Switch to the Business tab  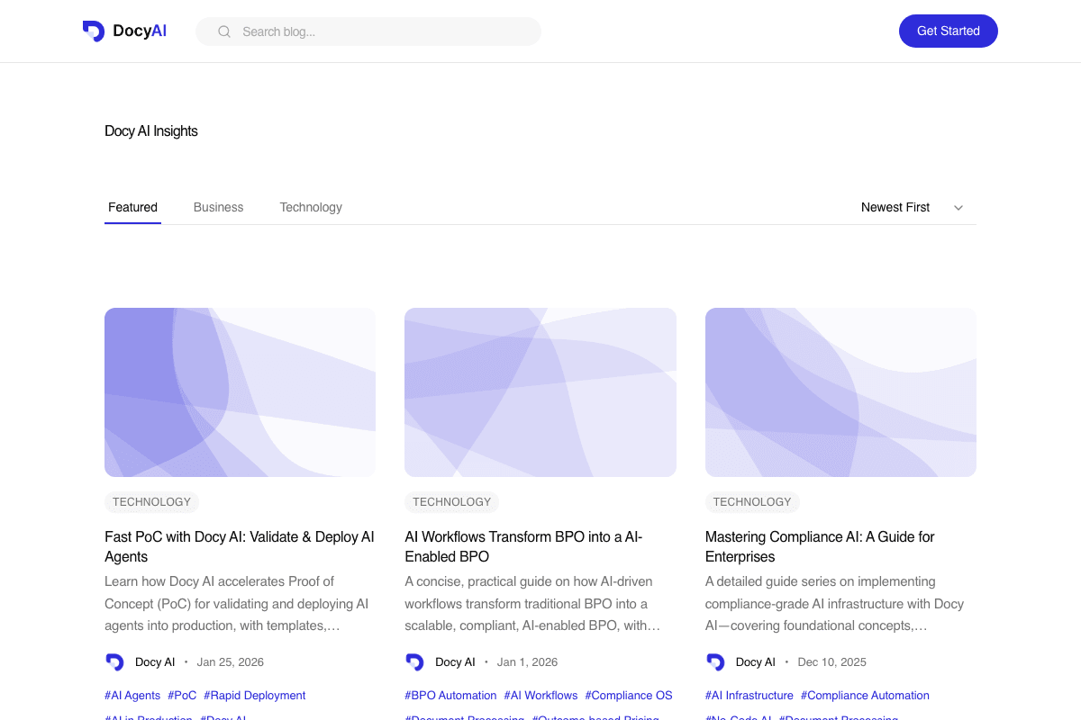point(218,207)
